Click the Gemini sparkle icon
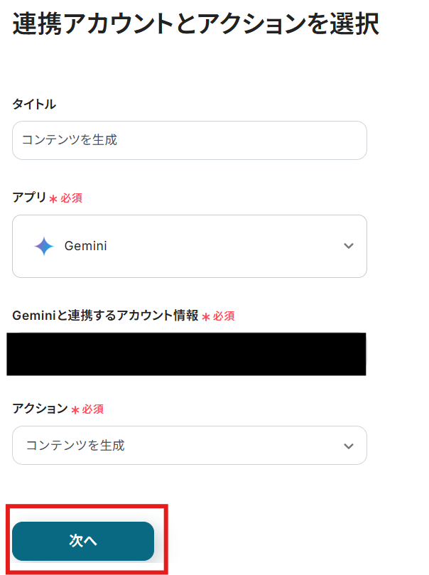Image resolution: width=429 pixels, height=575 pixels. (44, 246)
